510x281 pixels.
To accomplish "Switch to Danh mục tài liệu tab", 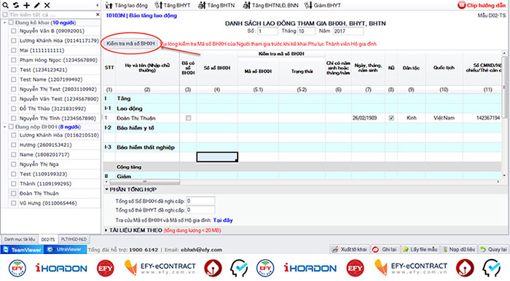I will [x=20, y=240].
